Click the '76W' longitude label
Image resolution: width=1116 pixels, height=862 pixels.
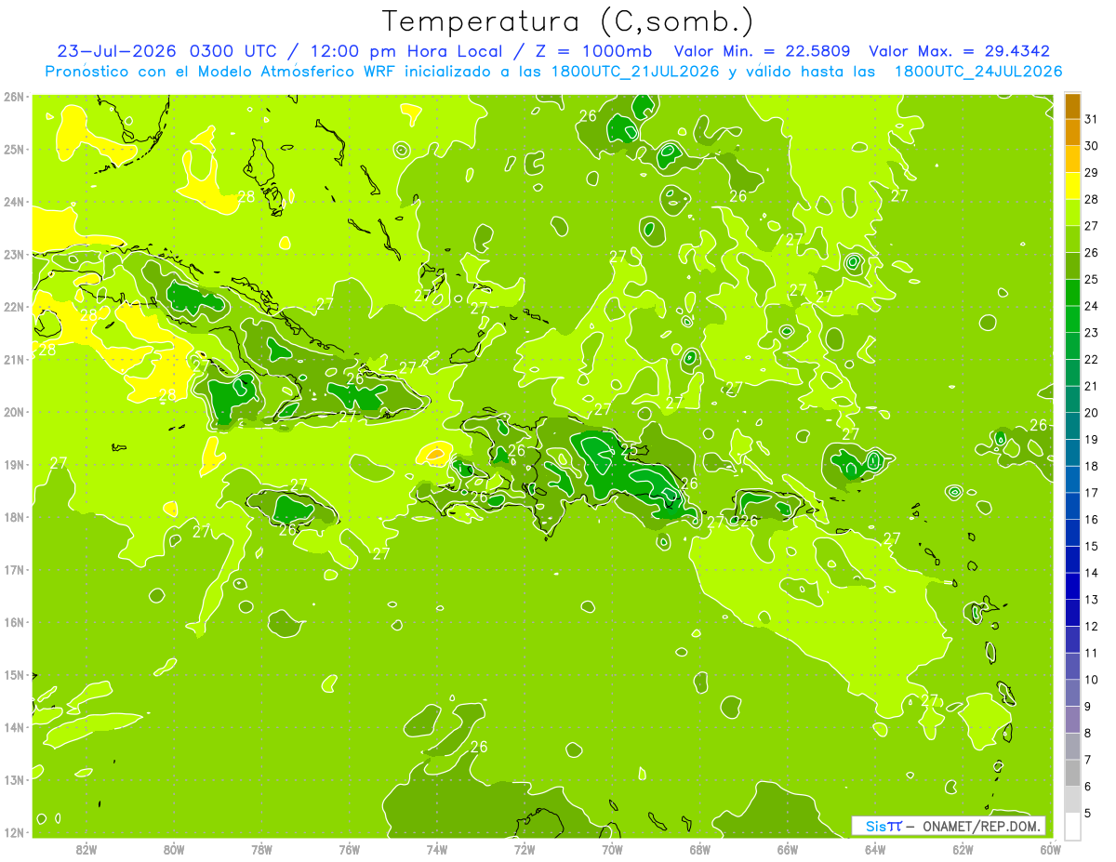point(349,849)
